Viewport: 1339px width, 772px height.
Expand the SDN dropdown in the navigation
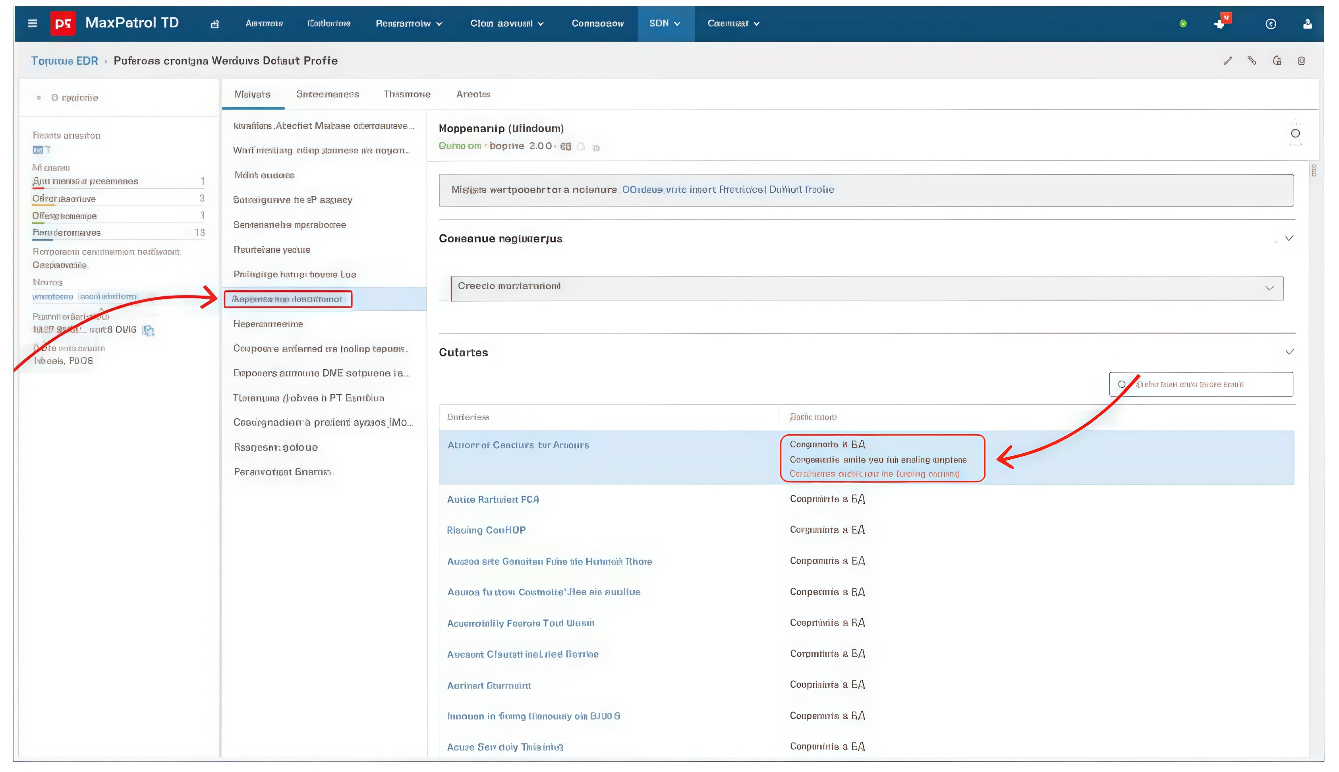(665, 23)
